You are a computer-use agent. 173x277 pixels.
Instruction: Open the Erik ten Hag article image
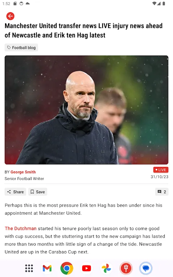pos(86,110)
